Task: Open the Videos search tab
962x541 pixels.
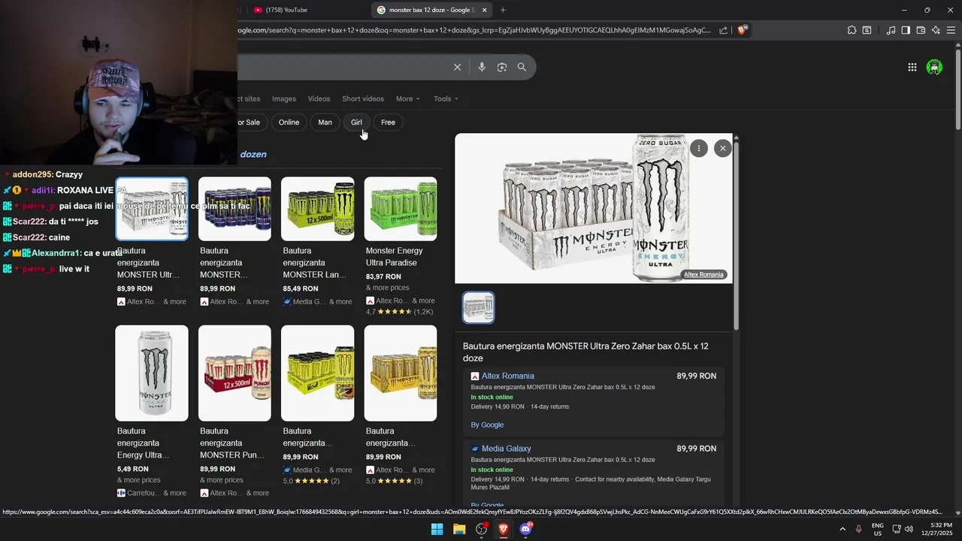Action: pyautogui.click(x=319, y=98)
